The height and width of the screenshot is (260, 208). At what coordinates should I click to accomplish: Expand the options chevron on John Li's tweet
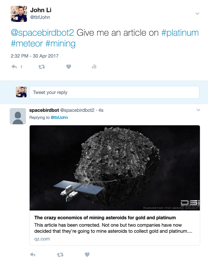click(197, 14)
